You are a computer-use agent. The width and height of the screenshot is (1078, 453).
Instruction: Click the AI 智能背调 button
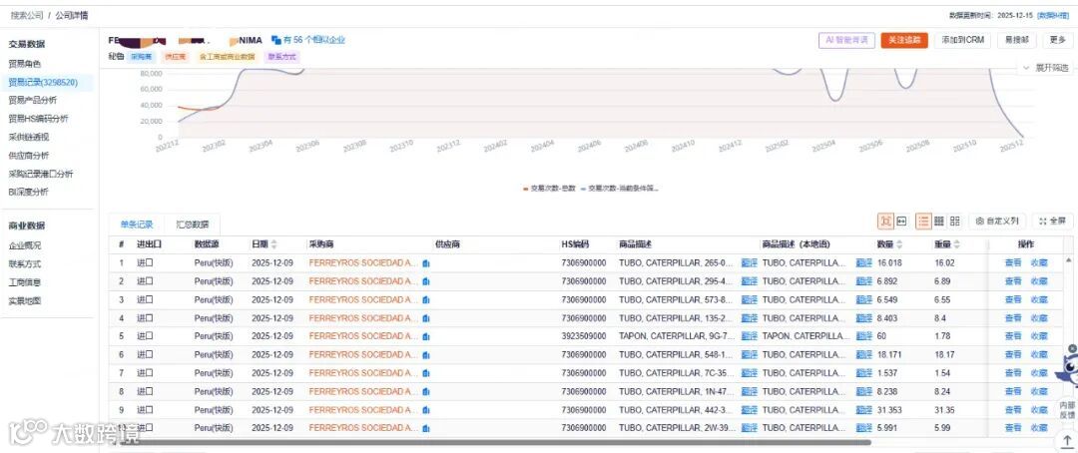[x=847, y=40]
